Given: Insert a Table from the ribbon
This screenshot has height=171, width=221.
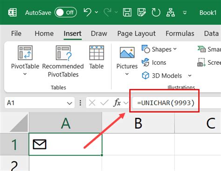Looking at the screenshot, I should tap(97, 57).
